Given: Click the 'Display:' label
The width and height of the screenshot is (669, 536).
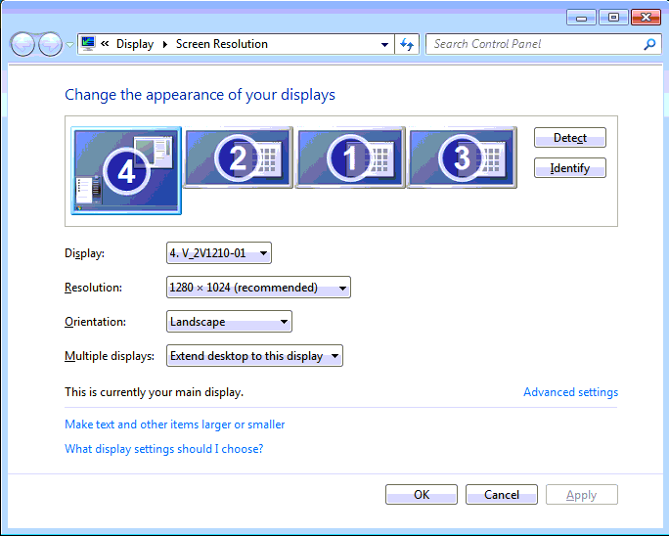Looking at the screenshot, I should tap(84, 253).
